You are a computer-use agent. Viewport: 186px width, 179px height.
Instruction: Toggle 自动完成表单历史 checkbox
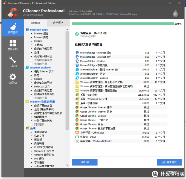point(31,94)
